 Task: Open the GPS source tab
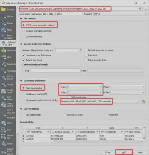(x=8, y=57)
